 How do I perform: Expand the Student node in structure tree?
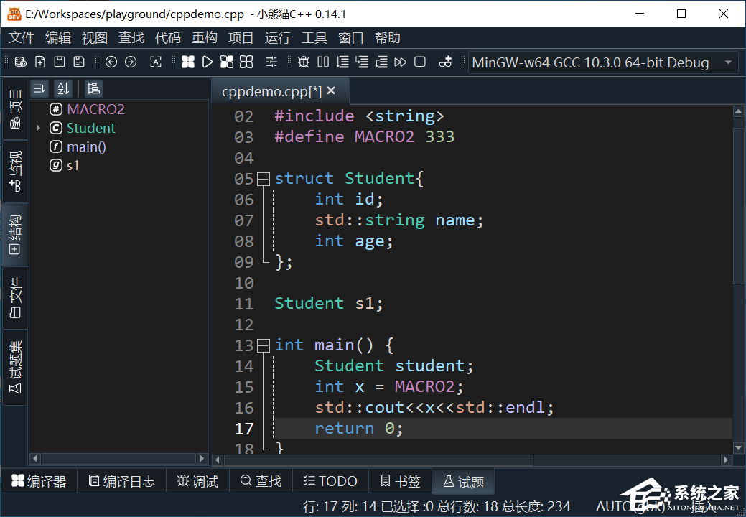[x=38, y=128]
